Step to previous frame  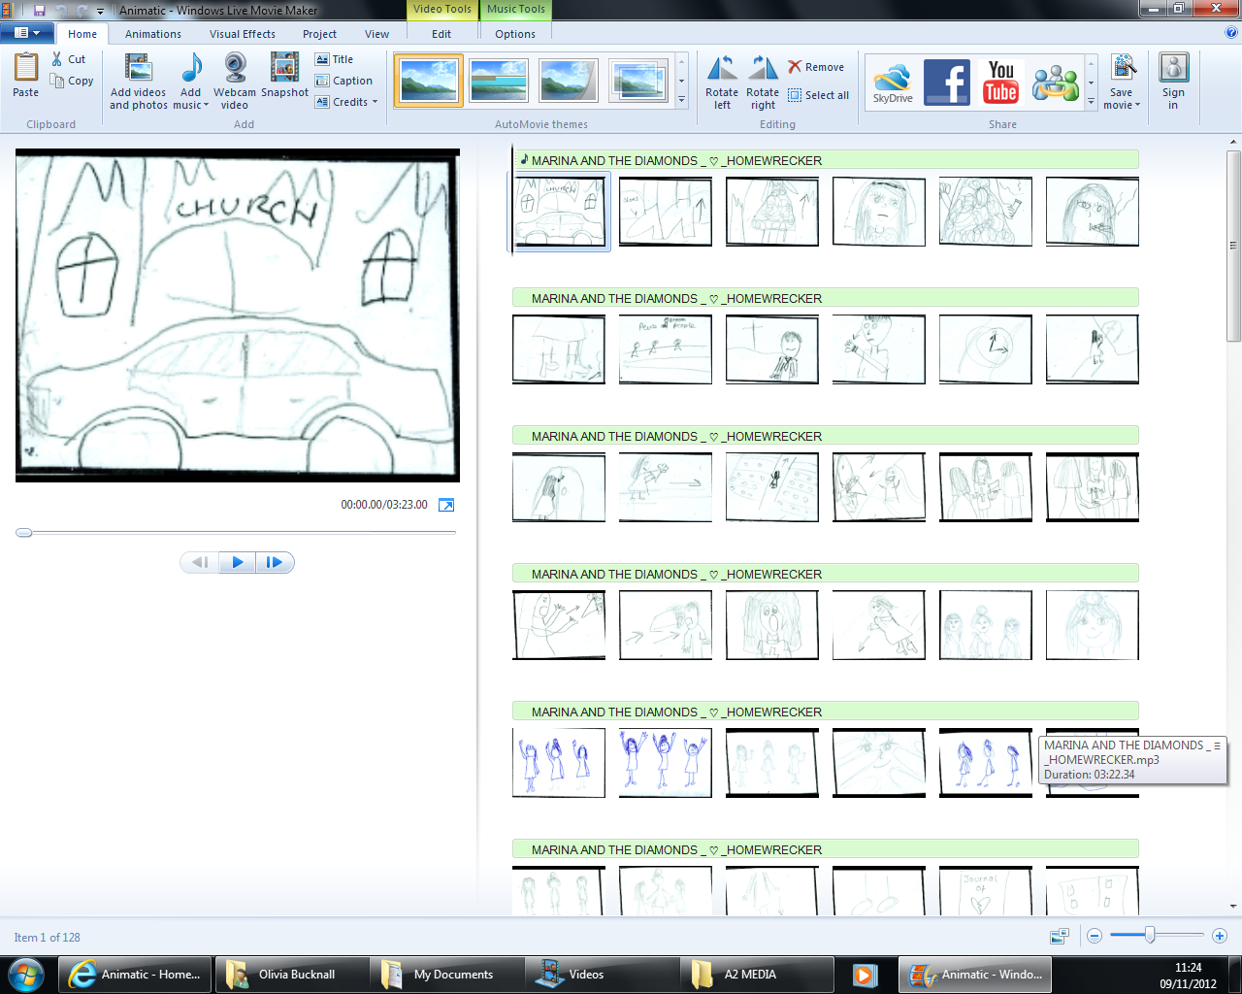(200, 562)
